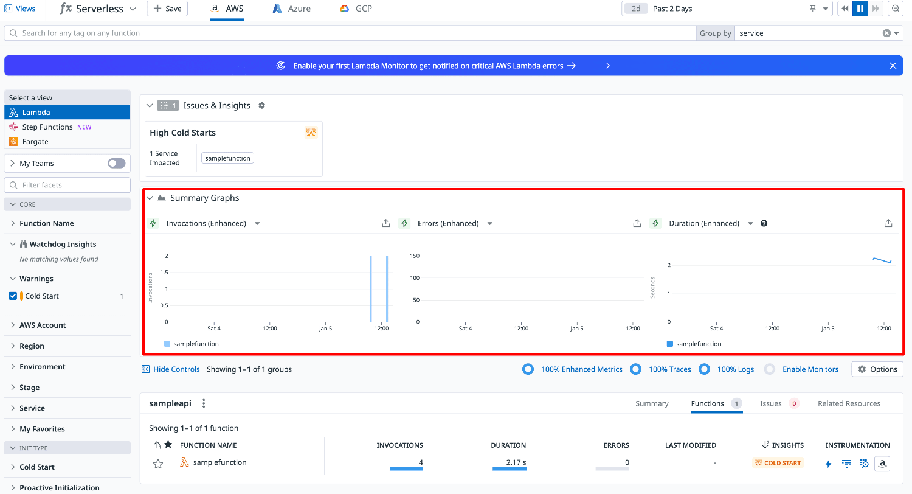912x494 pixels.
Task: Pin the time range with the pin icon
Action: [x=813, y=9]
